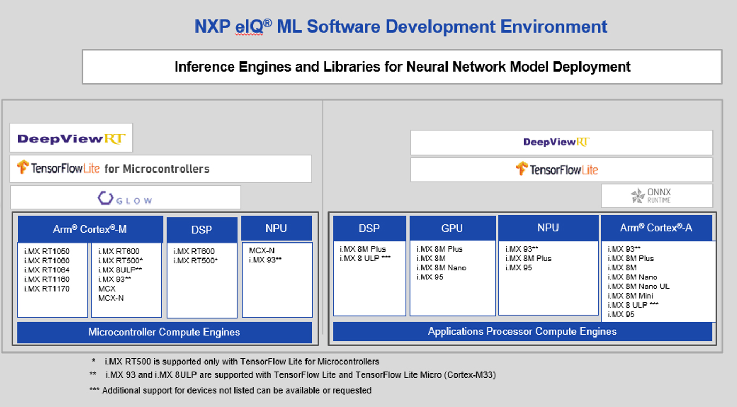Screen dimensions: 737x407
Task: Click the NPU header in the applications processor section
Action: pos(548,228)
